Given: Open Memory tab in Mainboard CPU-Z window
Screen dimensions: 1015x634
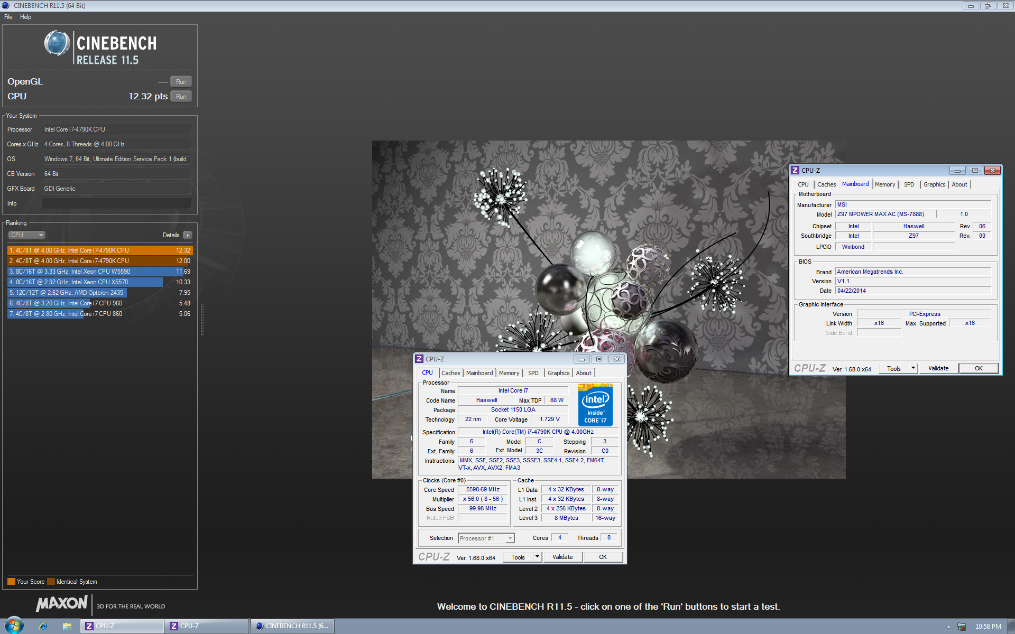Looking at the screenshot, I should click(885, 184).
